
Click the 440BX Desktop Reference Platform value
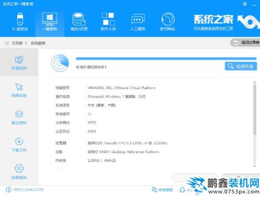coord(123,152)
